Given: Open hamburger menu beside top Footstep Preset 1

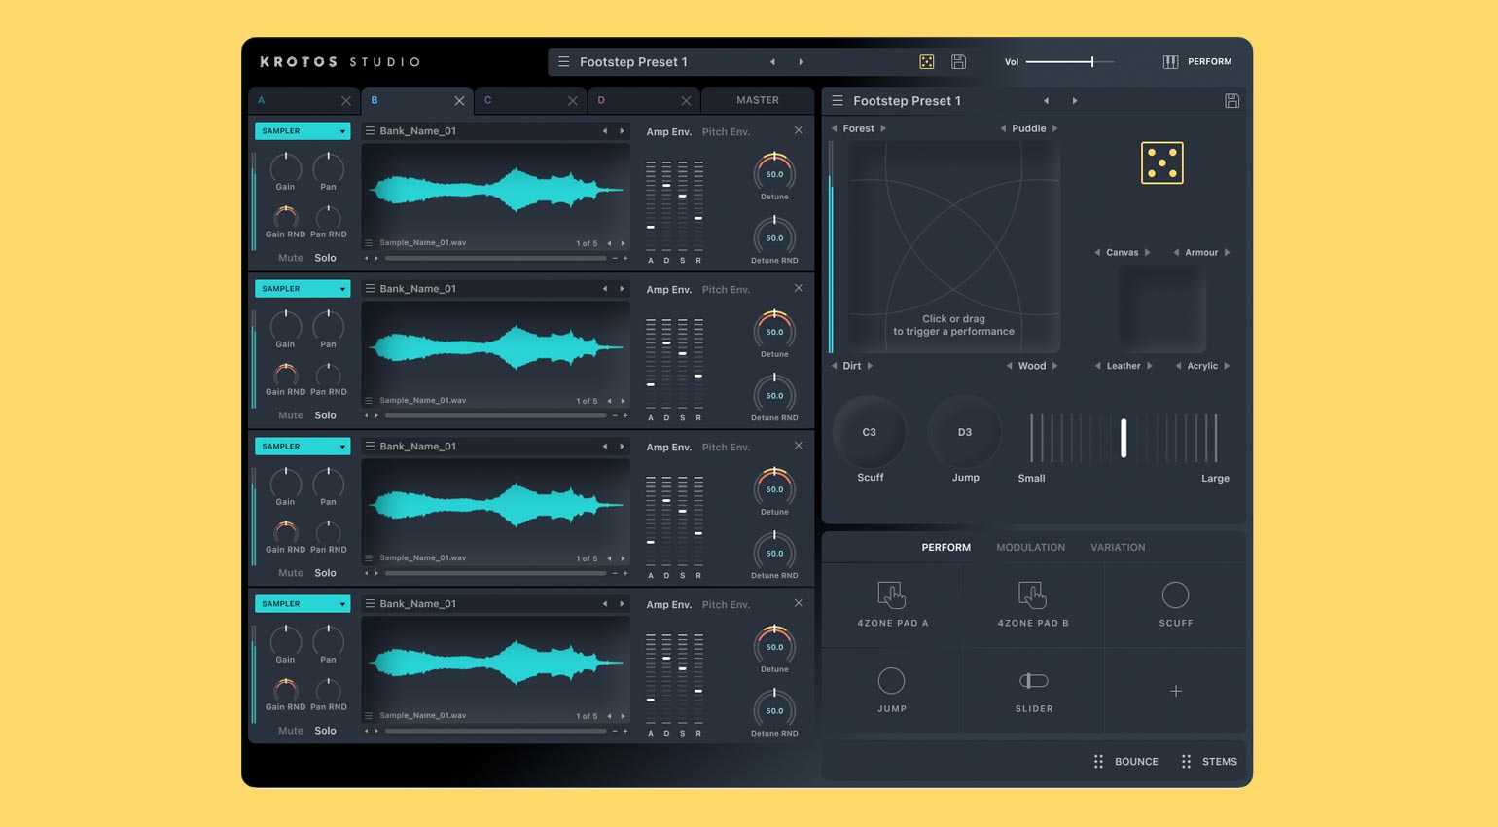Looking at the screenshot, I should (564, 62).
